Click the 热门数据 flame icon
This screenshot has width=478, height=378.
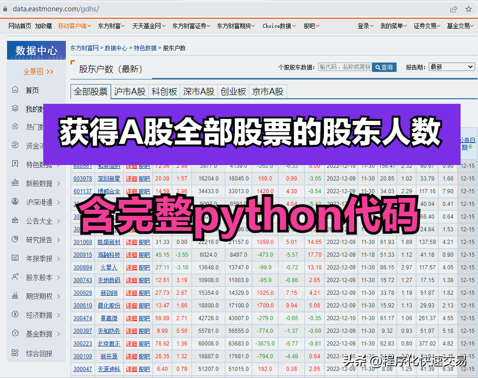tap(15, 126)
